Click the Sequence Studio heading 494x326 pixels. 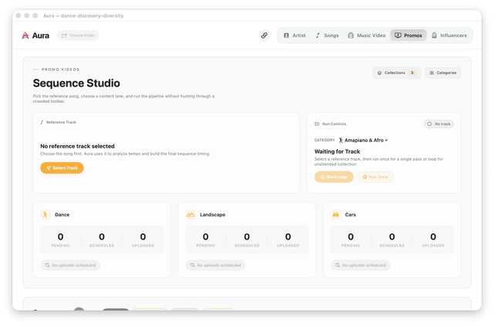pyautogui.click(x=76, y=83)
